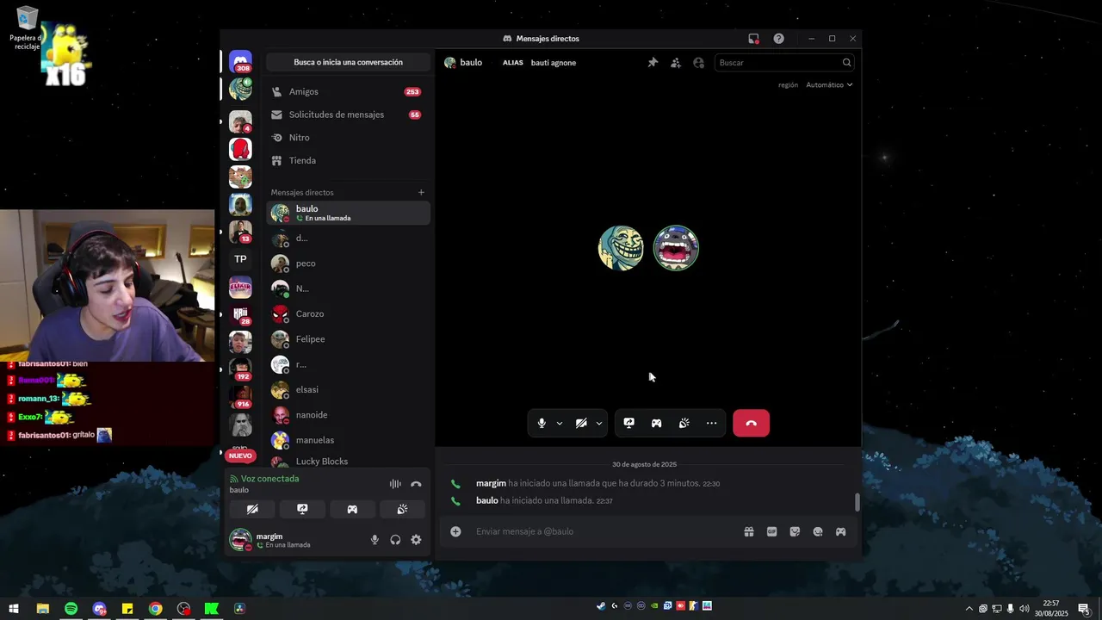Open GIF picker in message box
This screenshot has width=1102, height=620.
click(771, 531)
